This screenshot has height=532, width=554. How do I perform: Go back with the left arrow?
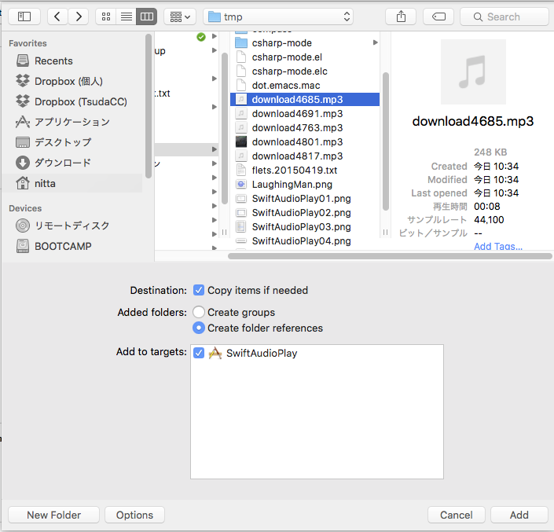[58, 17]
